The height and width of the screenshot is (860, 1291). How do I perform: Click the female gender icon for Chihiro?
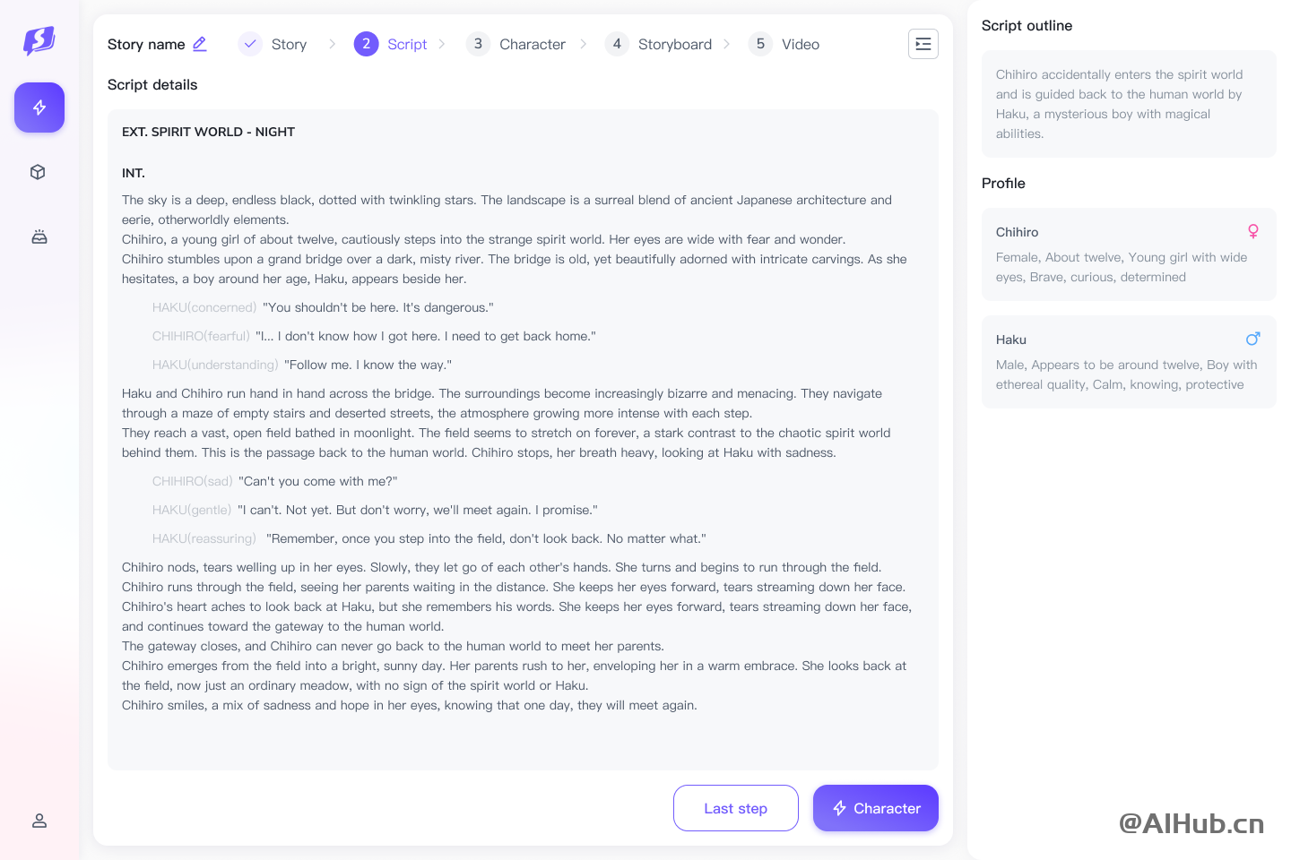[1253, 231]
